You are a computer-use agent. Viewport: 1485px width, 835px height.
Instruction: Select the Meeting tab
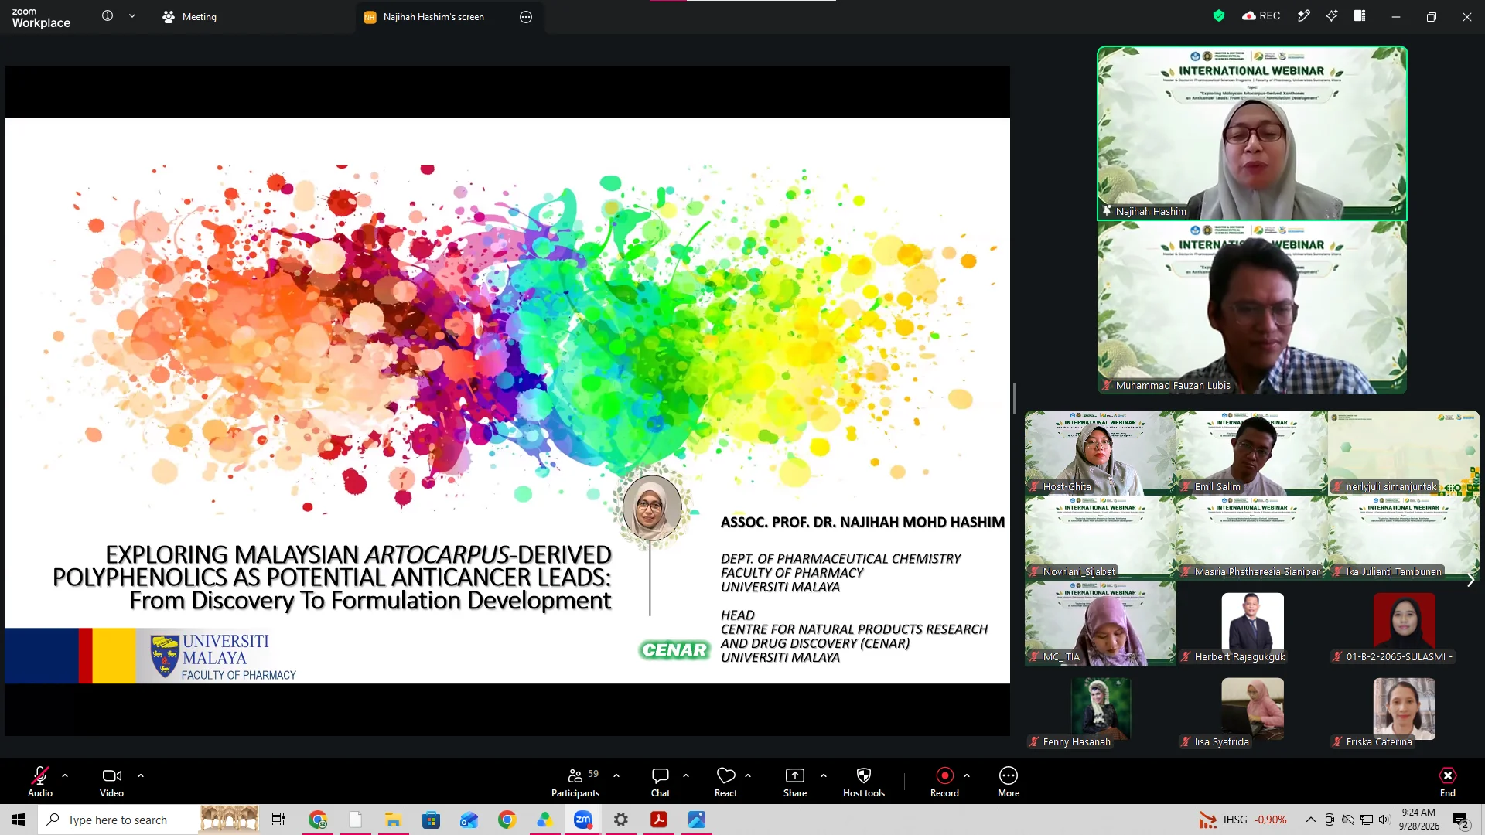(189, 17)
